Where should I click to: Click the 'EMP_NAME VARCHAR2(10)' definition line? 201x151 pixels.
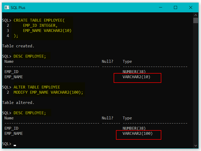click(x=47, y=31)
